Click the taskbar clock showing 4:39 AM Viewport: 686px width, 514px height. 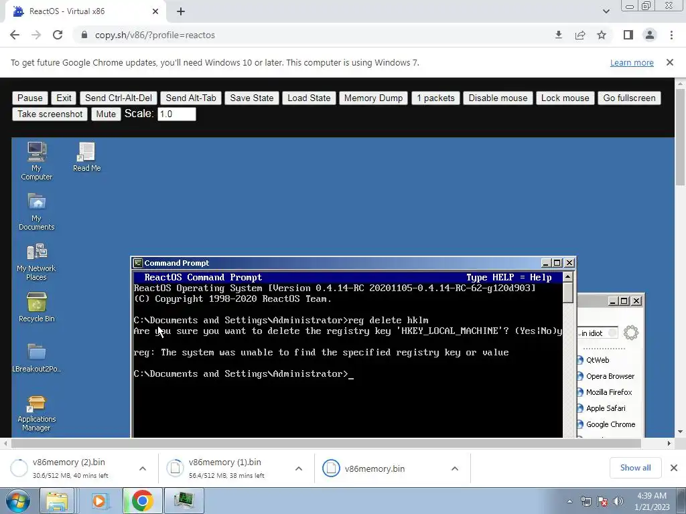click(x=652, y=501)
